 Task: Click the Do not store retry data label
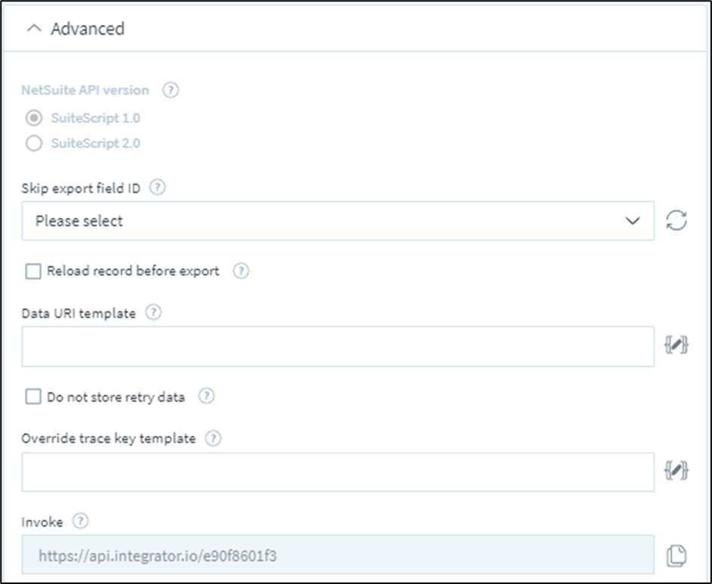coord(116,397)
